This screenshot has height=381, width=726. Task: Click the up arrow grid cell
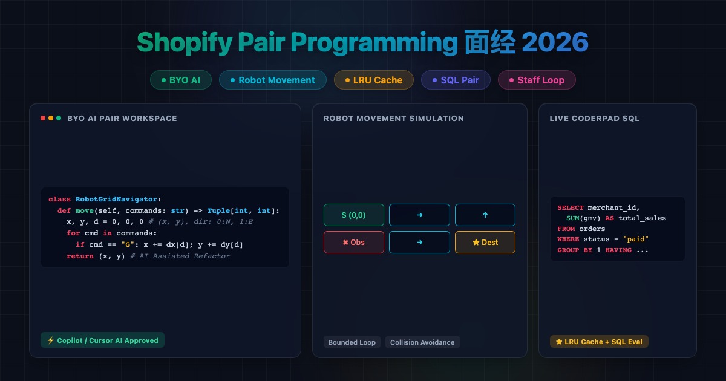click(485, 215)
